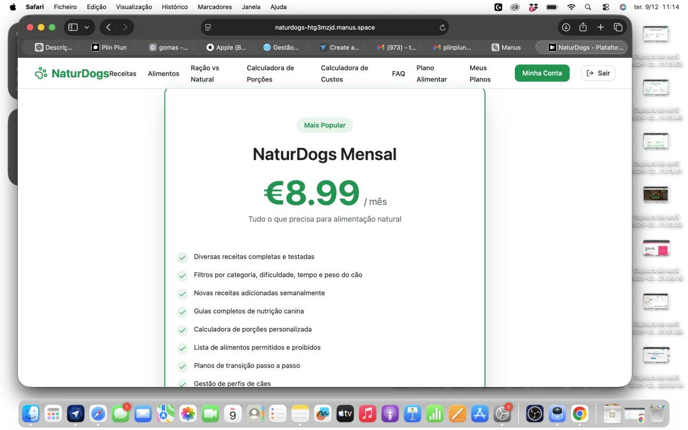Switch to the Create a... tab

[x=339, y=48]
